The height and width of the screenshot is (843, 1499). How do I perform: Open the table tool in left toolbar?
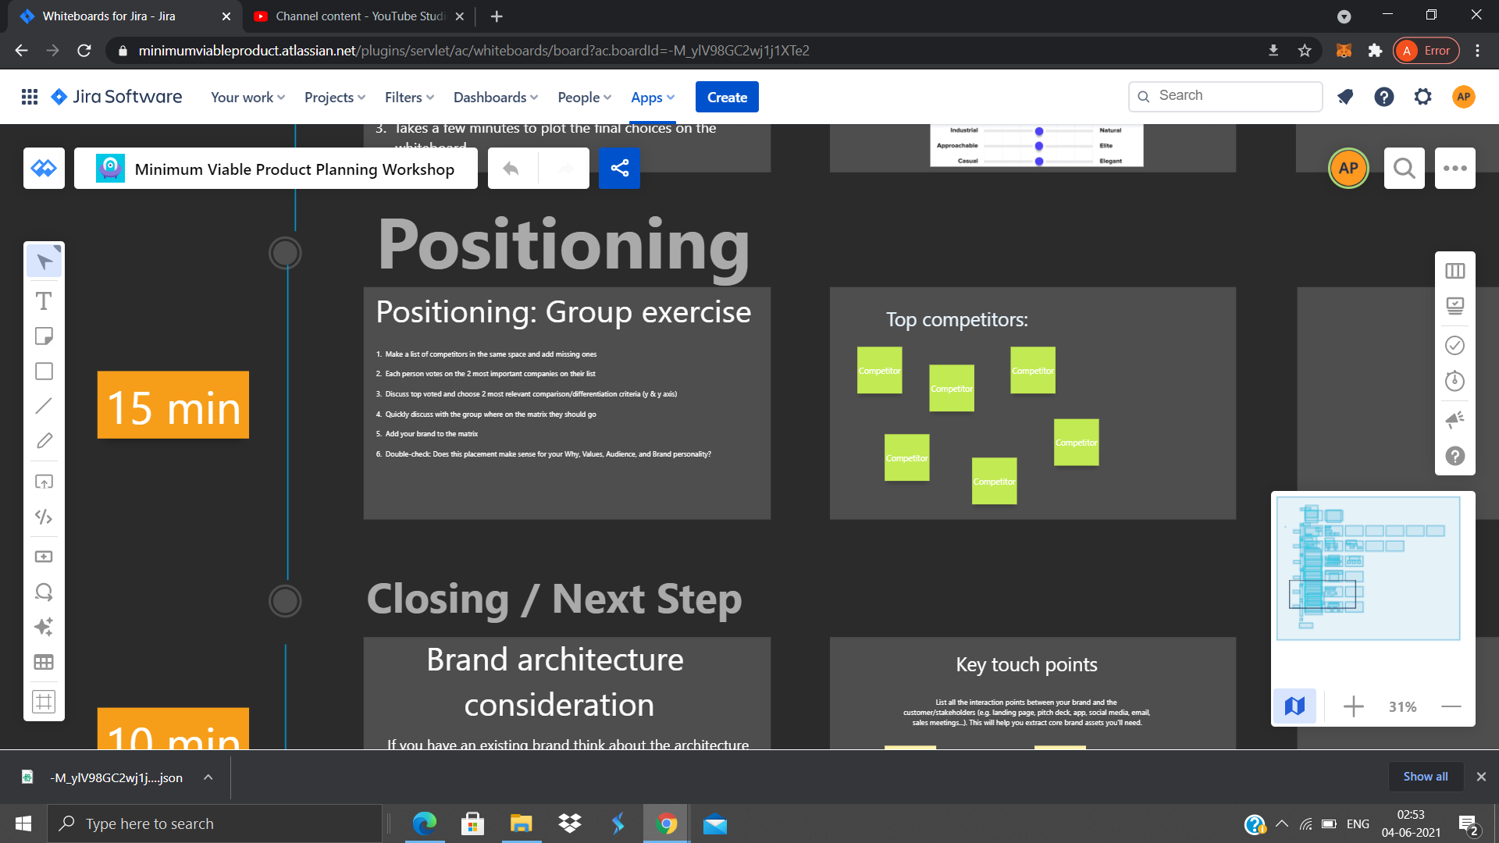[44, 662]
